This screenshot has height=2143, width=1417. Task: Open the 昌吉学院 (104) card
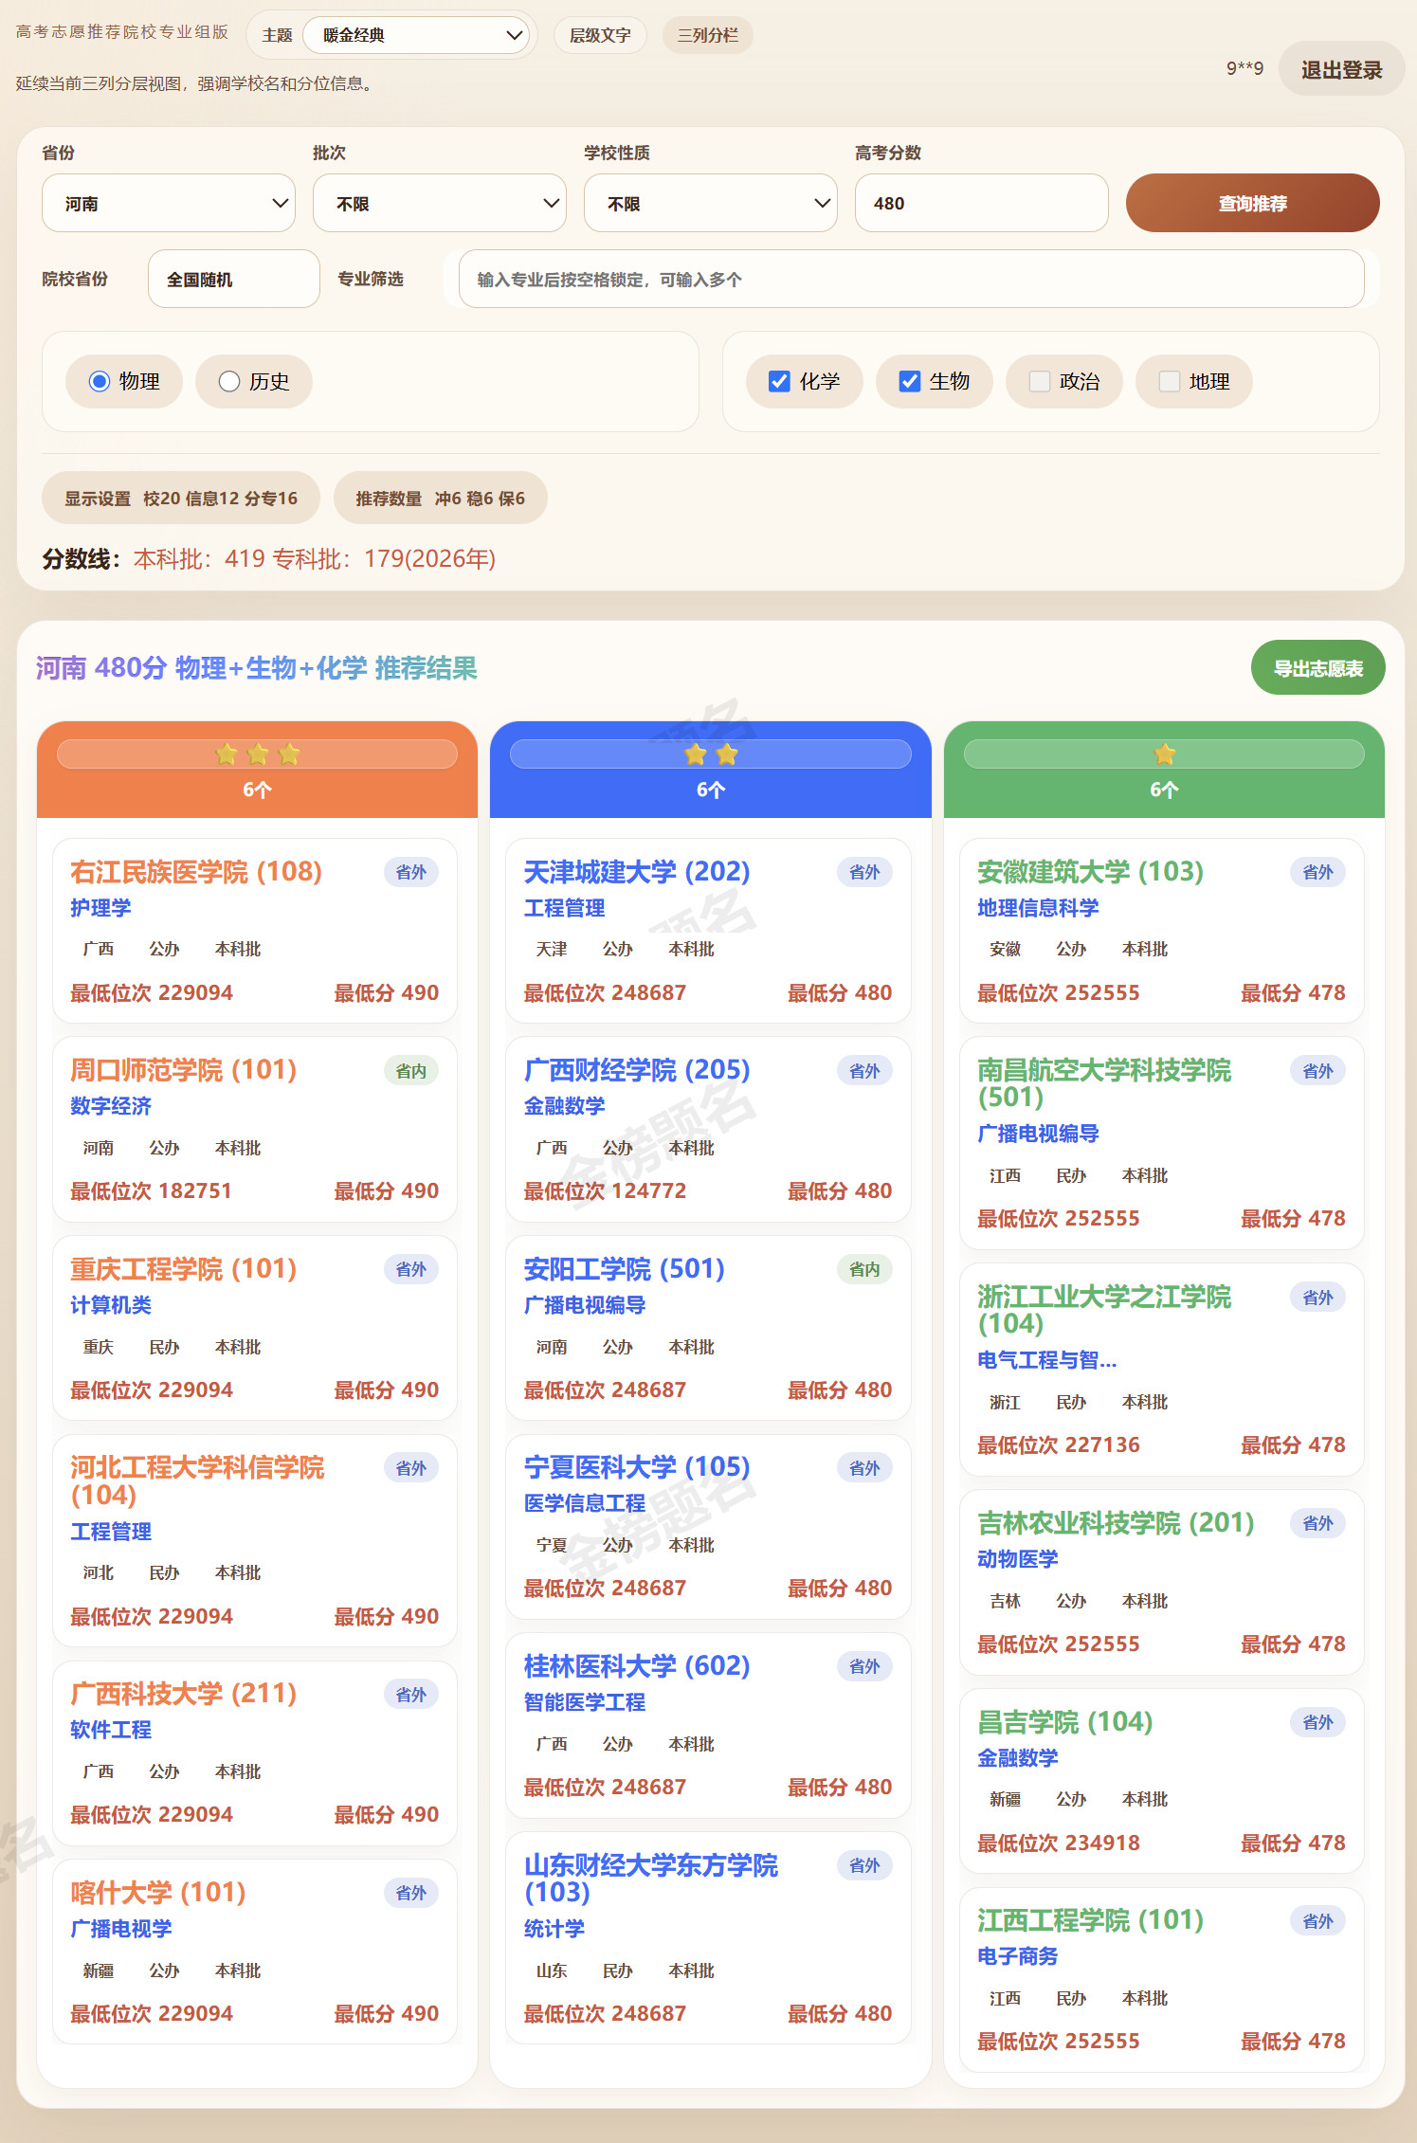(x=1162, y=1781)
